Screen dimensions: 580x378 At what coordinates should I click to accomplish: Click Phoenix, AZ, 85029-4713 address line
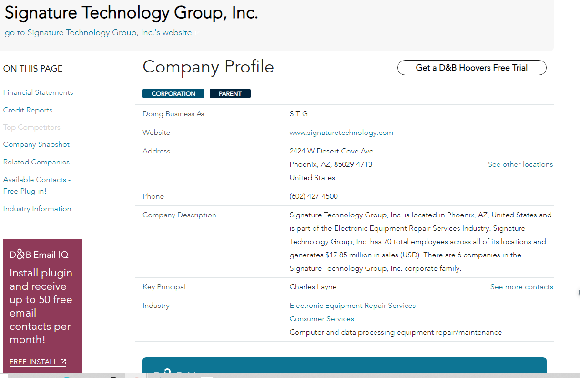tap(331, 164)
